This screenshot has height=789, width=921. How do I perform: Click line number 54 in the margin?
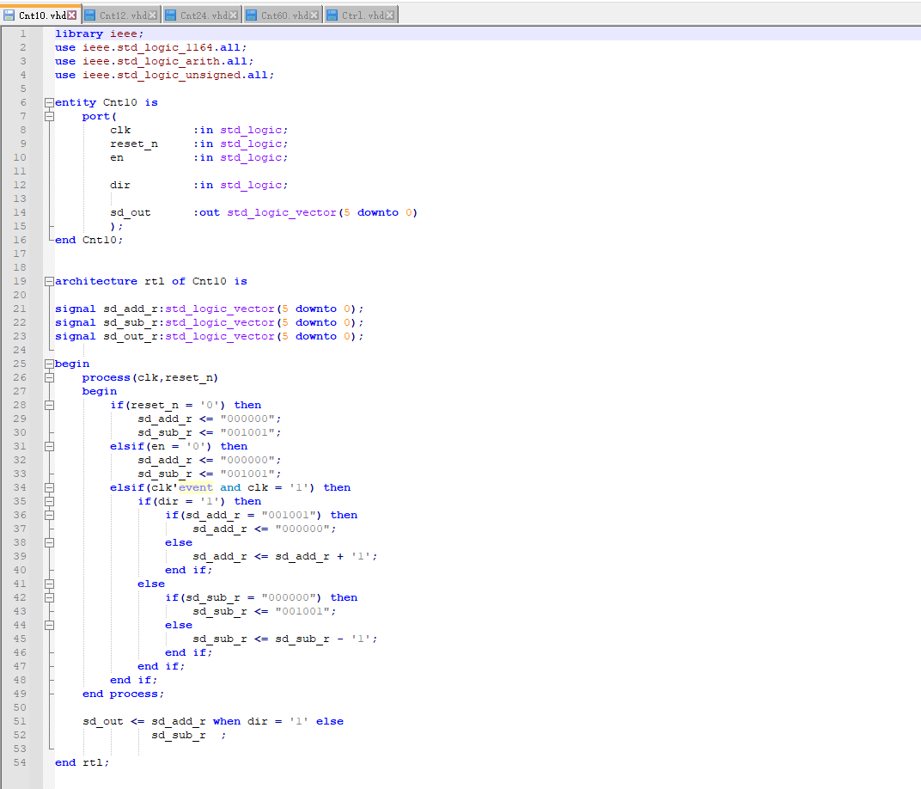point(20,762)
